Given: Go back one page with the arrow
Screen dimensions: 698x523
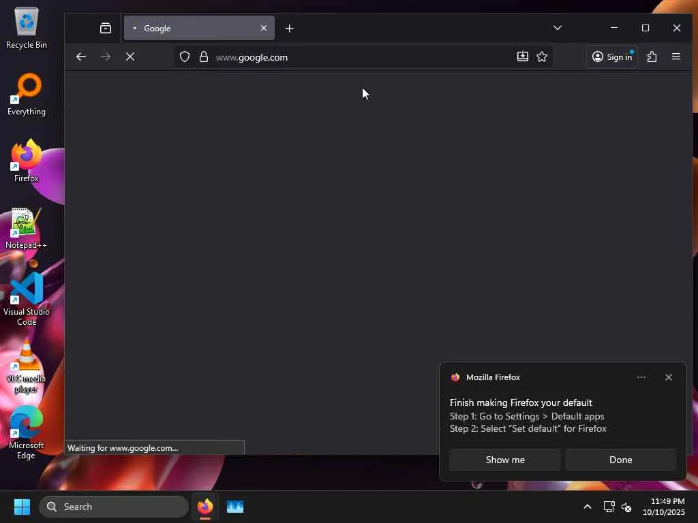Looking at the screenshot, I should 81,57.
